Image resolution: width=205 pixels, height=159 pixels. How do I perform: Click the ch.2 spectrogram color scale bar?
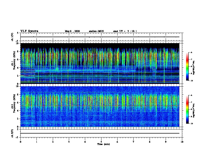pyautogui.click(x=187, y=109)
